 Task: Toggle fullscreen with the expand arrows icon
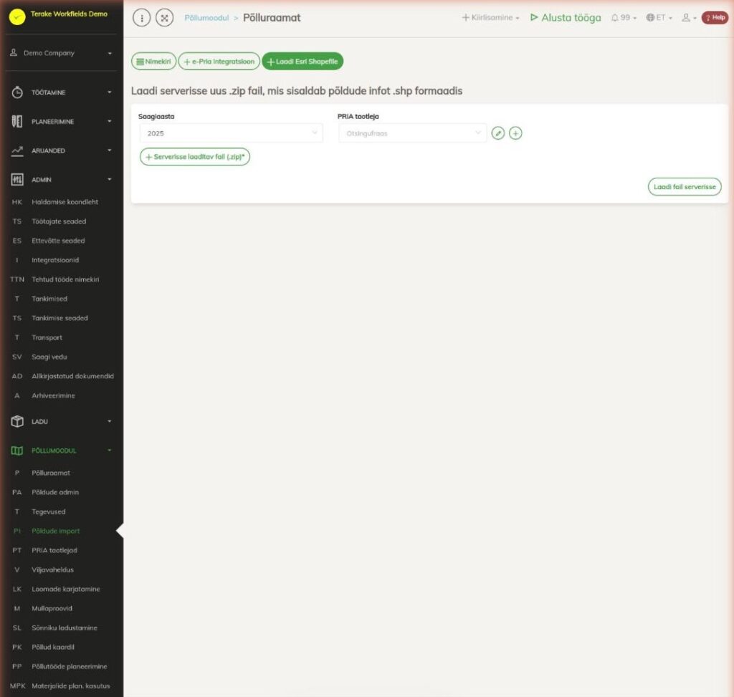pos(164,18)
